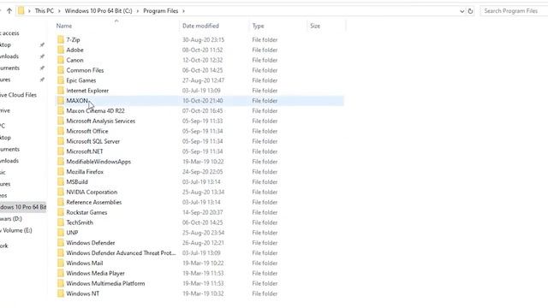Open the (D:) drive in navigation pane
The width and height of the screenshot is (548, 308).
point(11,219)
